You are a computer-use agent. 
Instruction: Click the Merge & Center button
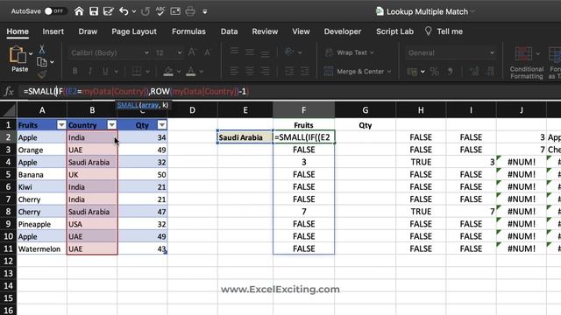(x=357, y=71)
